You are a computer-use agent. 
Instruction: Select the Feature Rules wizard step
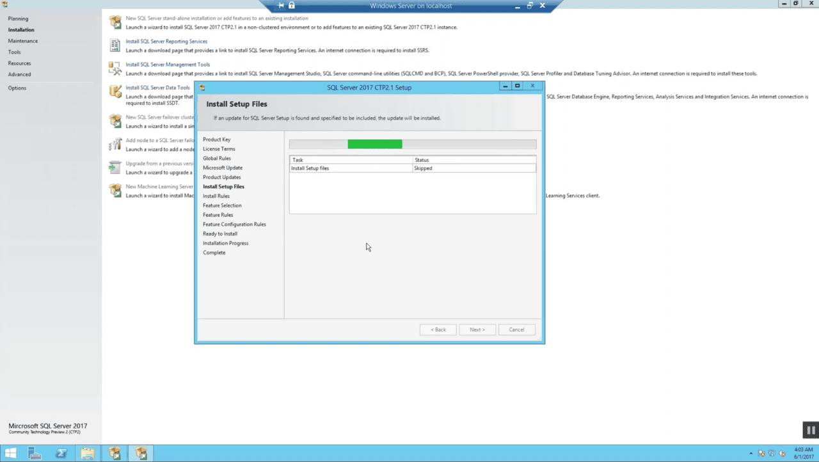click(x=218, y=215)
